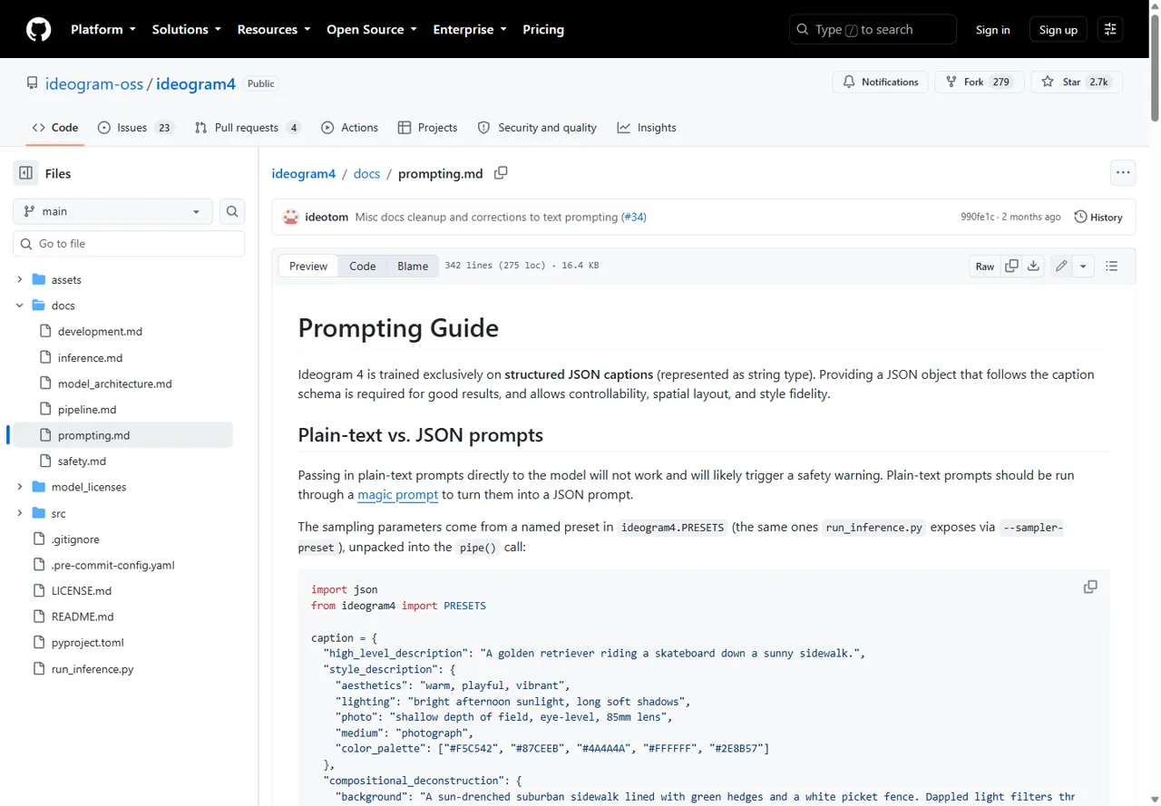Viewport: 1161px width, 806px height.
Task: Open pipeline.md in file tree
Action: coord(87,410)
